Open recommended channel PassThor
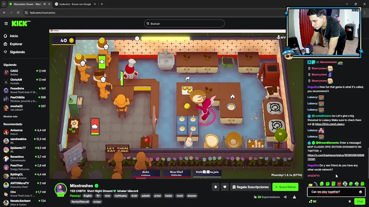The width and height of the screenshot is (369, 207). click(x=25, y=167)
